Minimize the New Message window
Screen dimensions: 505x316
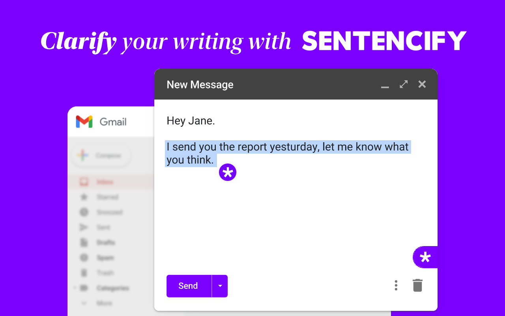coord(385,87)
